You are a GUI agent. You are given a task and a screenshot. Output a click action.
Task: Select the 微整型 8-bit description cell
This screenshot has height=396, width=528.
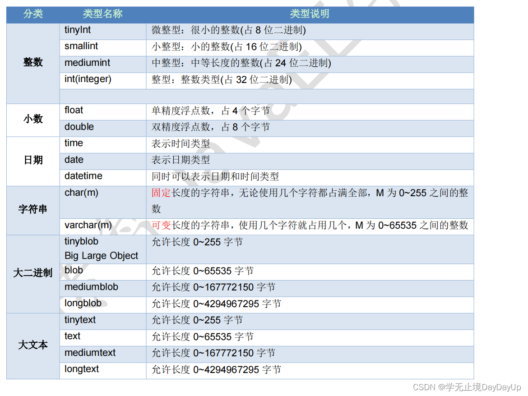[310, 31]
